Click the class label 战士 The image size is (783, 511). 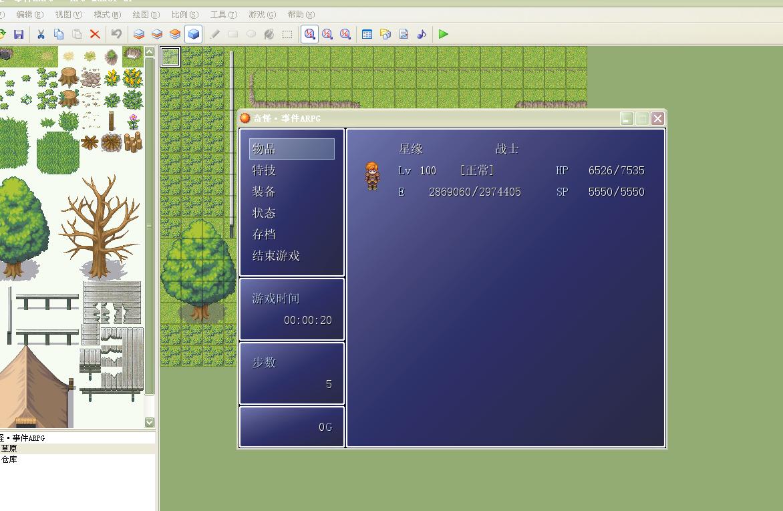(507, 149)
